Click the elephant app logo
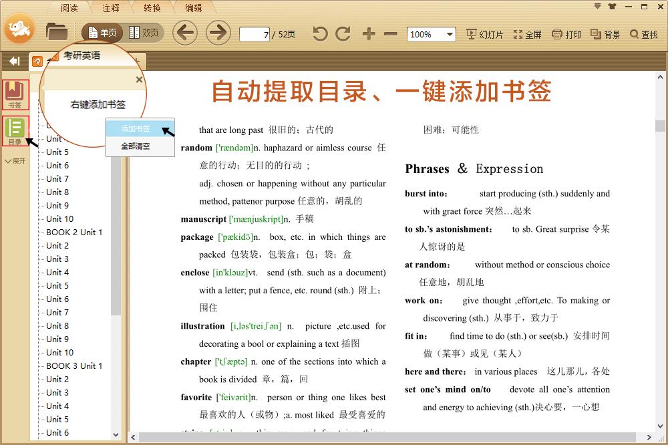 (x=19, y=29)
